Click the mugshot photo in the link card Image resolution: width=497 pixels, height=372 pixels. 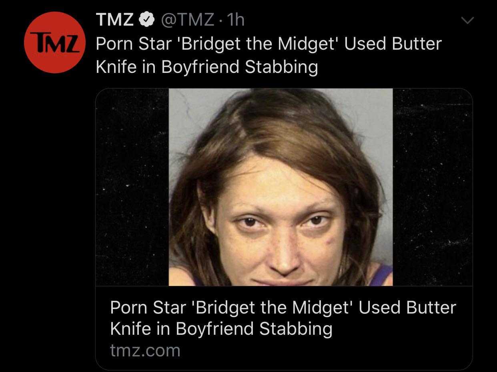click(281, 187)
